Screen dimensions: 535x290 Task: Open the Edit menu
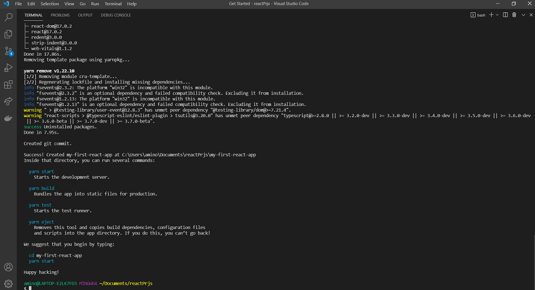(x=31, y=4)
